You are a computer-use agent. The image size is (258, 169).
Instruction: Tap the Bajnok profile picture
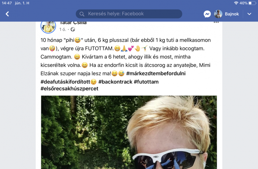pos(218,14)
